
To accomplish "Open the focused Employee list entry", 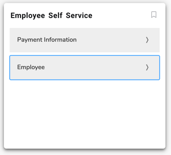I will (x=85, y=67).
